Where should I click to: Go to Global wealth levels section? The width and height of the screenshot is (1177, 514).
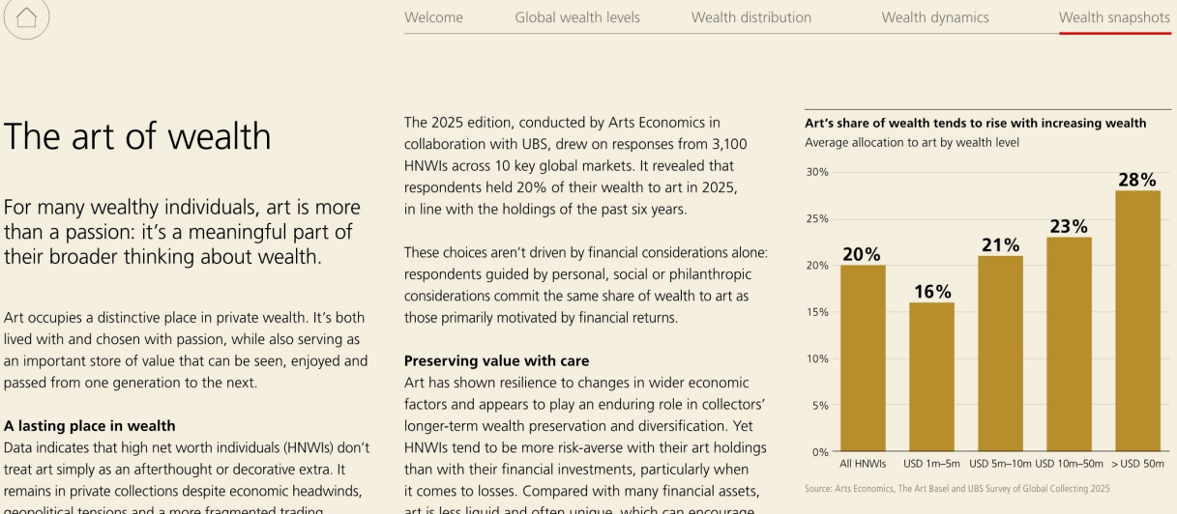click(x=576, y=17)
